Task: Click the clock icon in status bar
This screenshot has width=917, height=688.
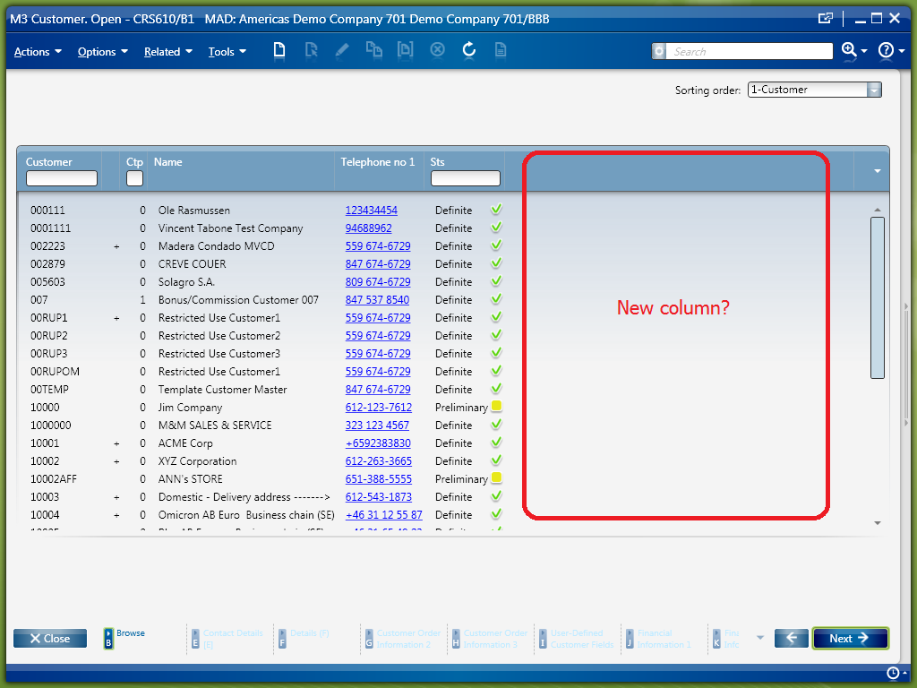Action: [x=892, y=673]
